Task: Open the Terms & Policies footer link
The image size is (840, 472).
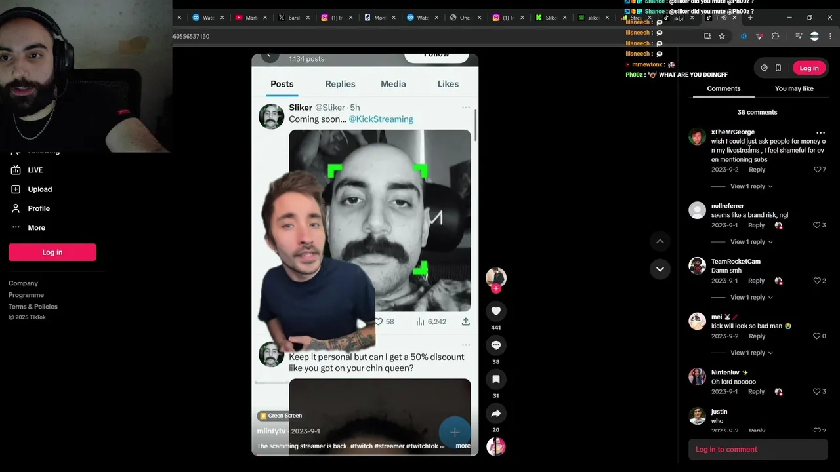Action: point(33,307)
